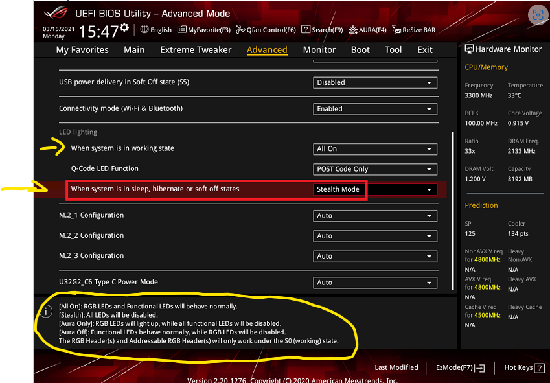Click the Prediction heading
Image resolution: width=550 pixels, height=383 pixels.
481,205
